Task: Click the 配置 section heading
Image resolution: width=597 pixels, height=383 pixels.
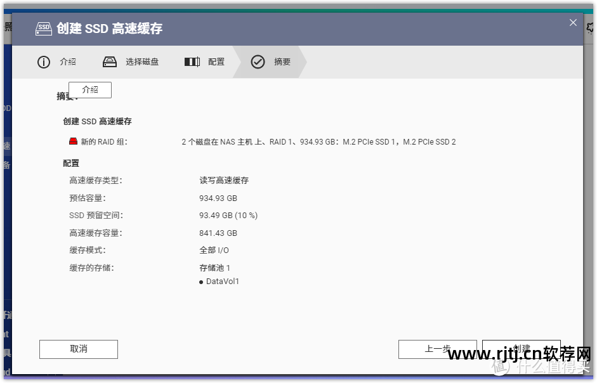Action: click(71, 164)
